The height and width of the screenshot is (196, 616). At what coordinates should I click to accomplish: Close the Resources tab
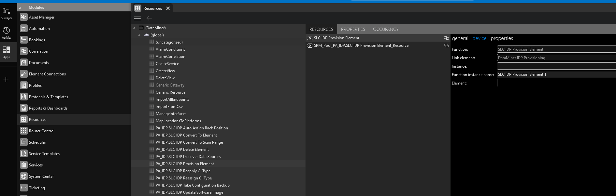click(x=168, y=8)
